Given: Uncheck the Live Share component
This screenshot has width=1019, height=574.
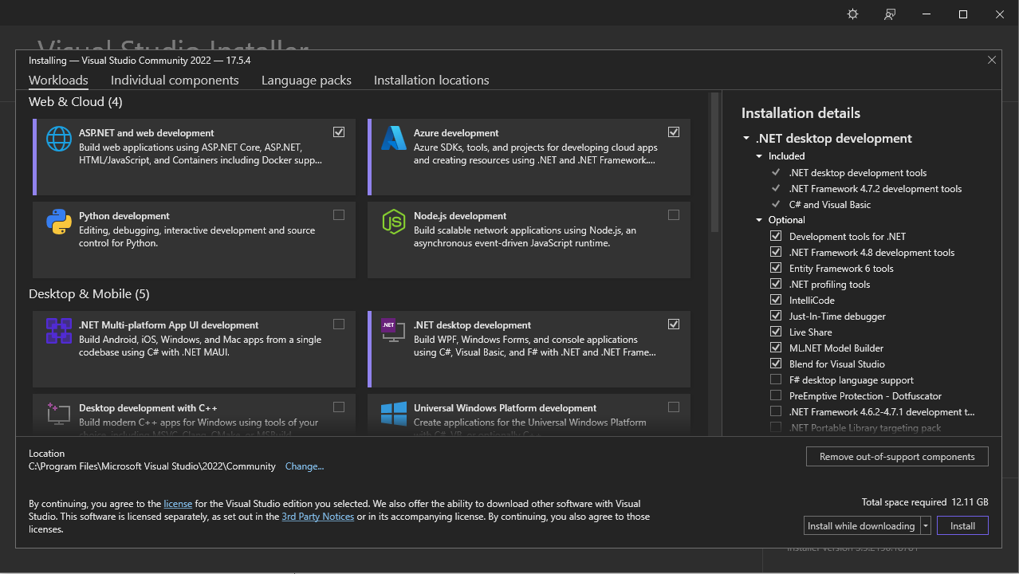Looking at the screenshot, I should (x=776, y=332).
